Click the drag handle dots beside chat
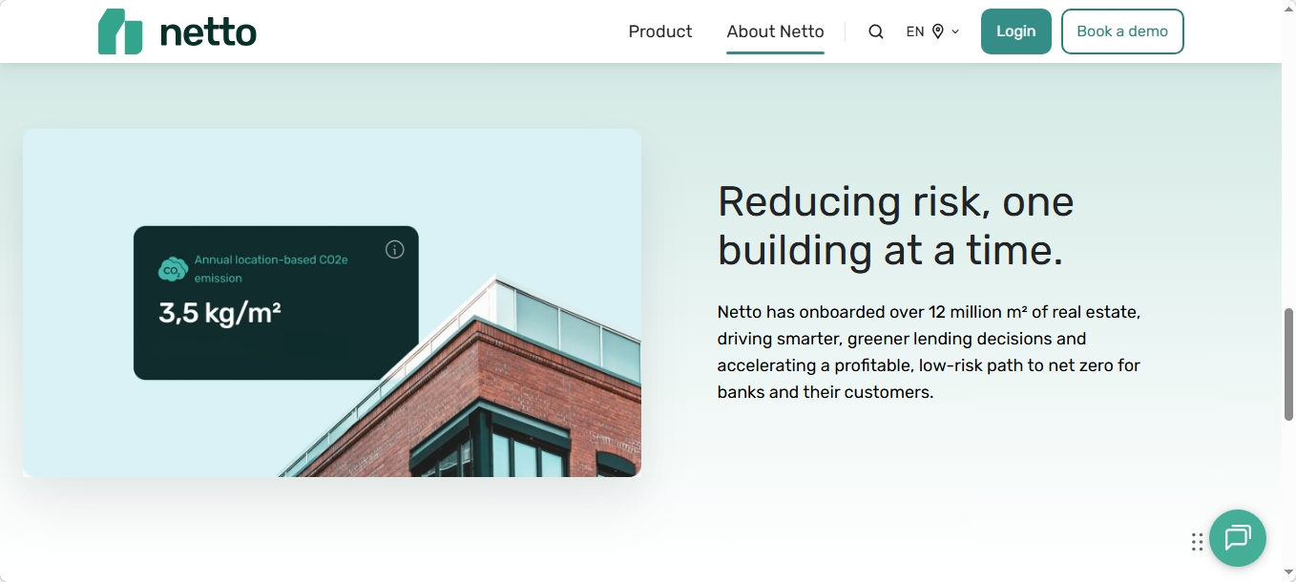The height and width of the screenshot is (582, 1296). 1197,542
